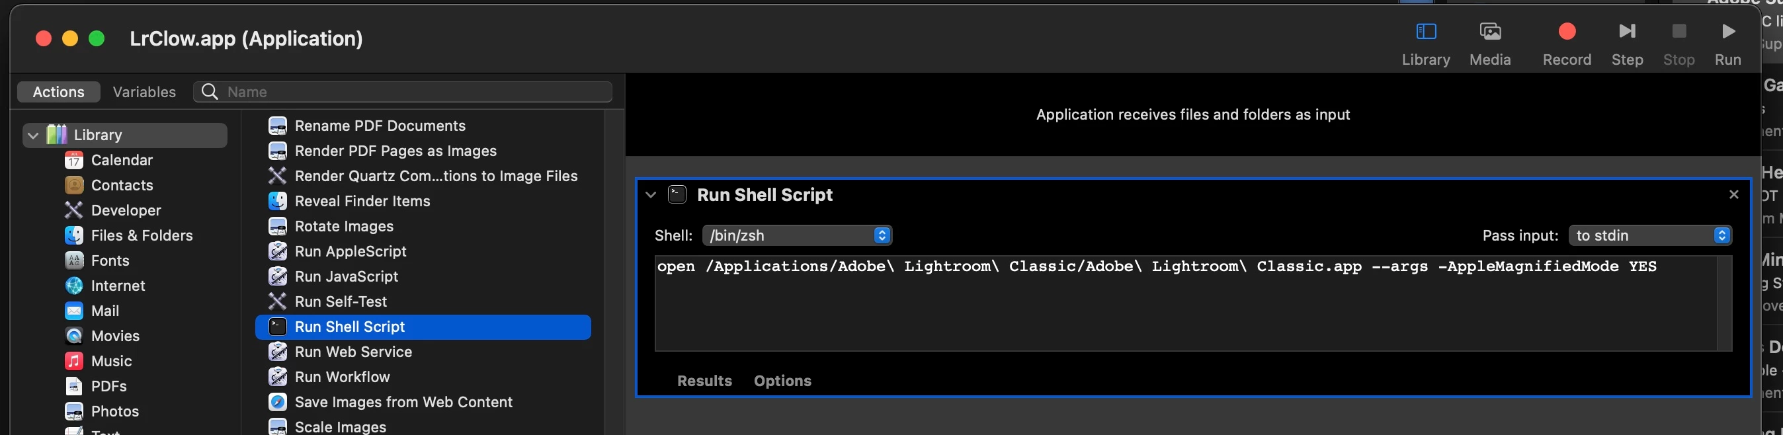Open the Media browser toolbar icon

1489,32
